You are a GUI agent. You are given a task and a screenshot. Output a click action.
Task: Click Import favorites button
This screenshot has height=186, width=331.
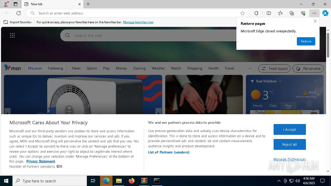18,22
